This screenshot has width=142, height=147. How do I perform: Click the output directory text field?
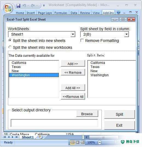pos(54,123)
